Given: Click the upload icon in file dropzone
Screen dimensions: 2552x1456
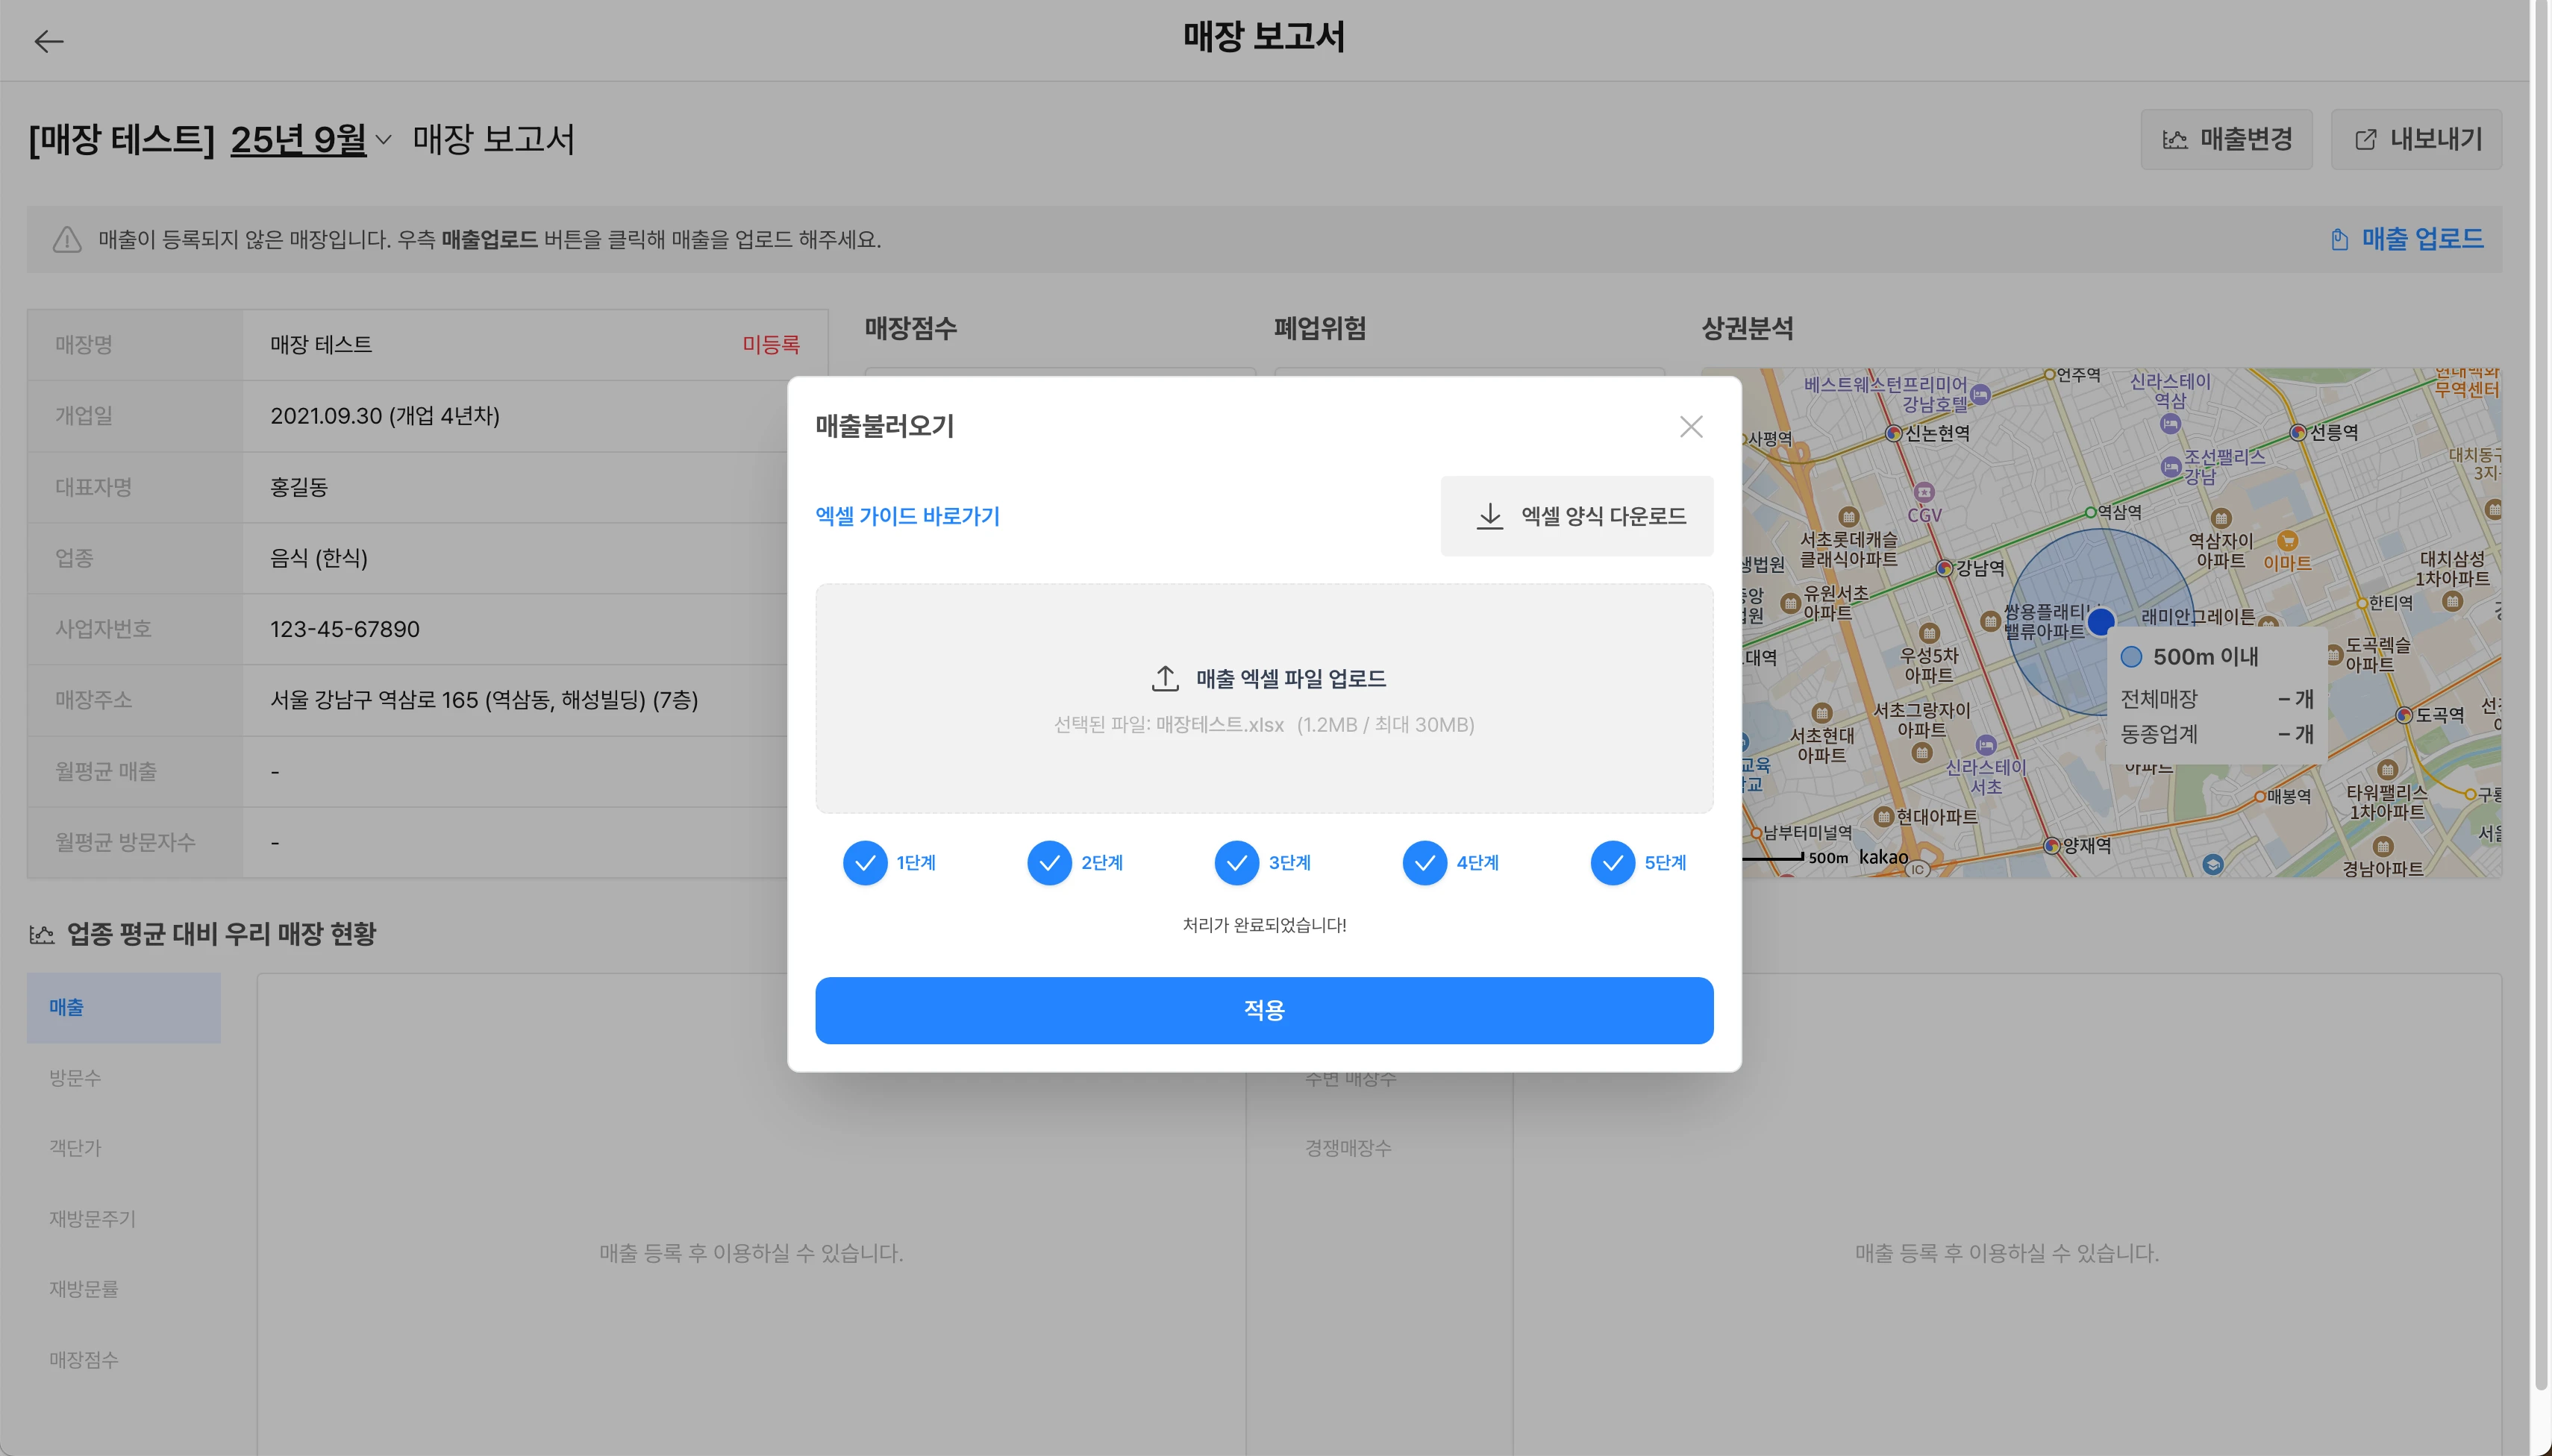Looking at the screenshot, I should pos(1165,678).
